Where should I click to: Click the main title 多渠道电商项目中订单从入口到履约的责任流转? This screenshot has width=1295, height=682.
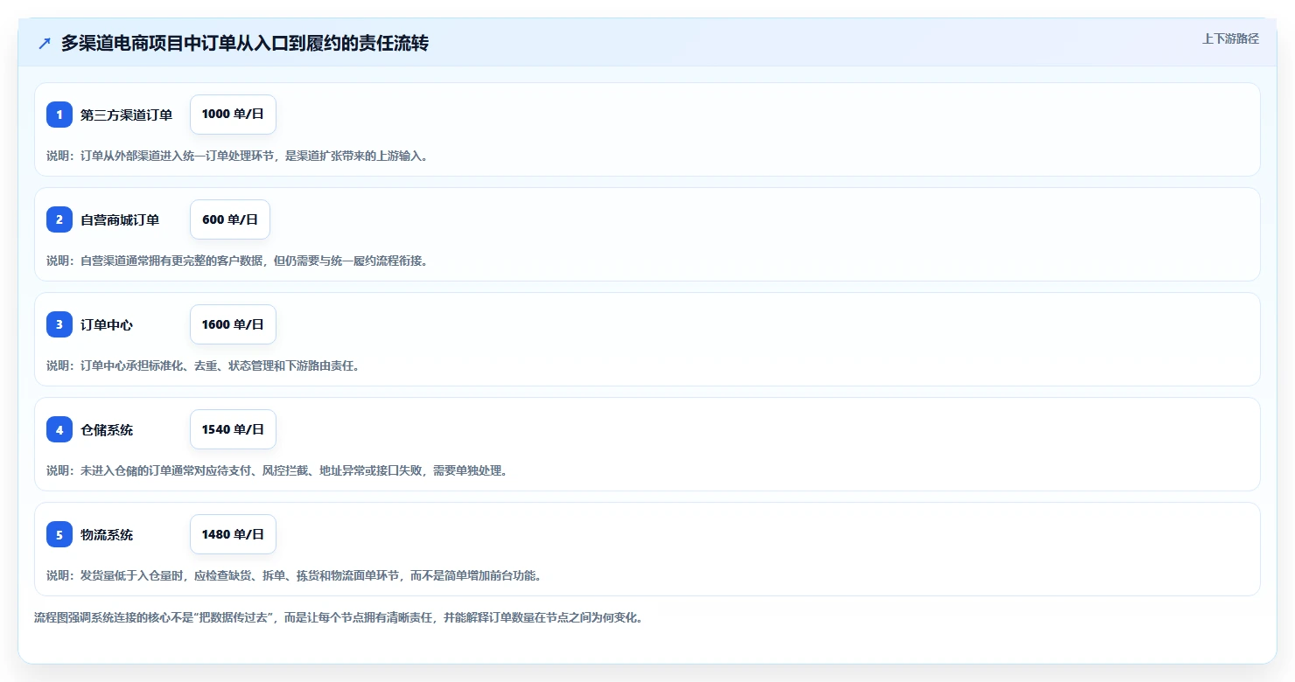(x=245, y=43)
